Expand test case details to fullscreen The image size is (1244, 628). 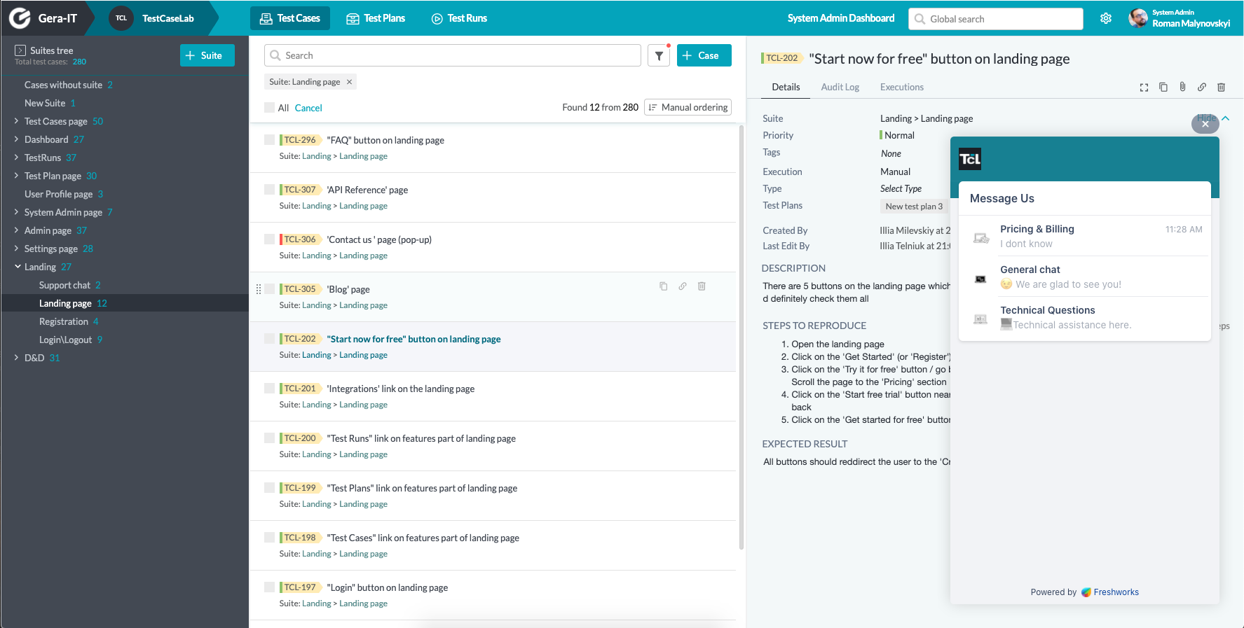click(x=1144, y=88)
